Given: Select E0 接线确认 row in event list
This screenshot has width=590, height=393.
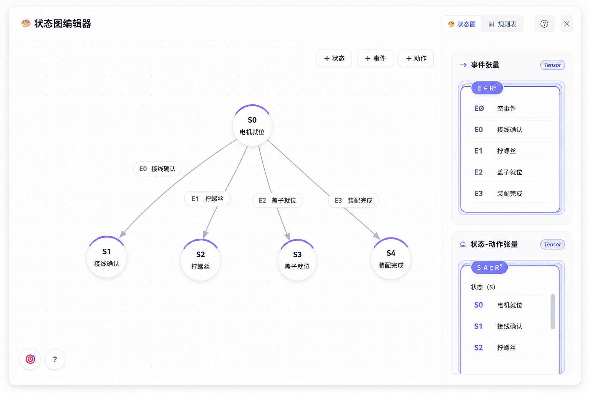Looking at the screenshot, I should tap(510, 130).
